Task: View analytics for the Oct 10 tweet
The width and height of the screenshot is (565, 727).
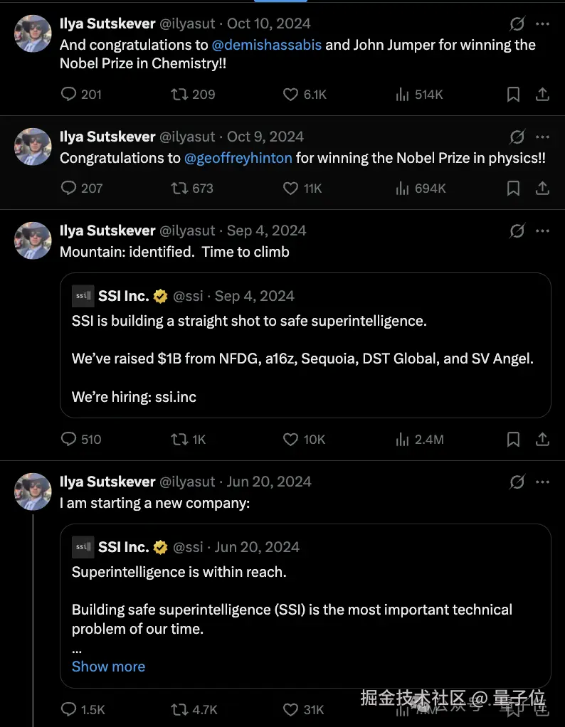Action: [x=402, y=94]
